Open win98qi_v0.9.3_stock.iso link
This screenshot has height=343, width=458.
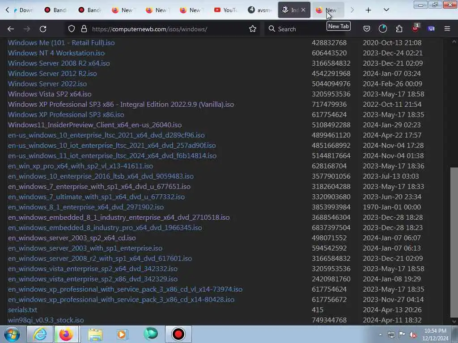click(x=46, y=320)
